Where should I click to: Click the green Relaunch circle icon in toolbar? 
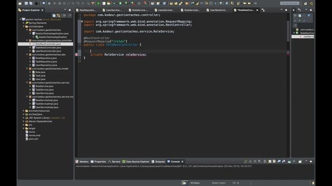(x=98, y=4)
